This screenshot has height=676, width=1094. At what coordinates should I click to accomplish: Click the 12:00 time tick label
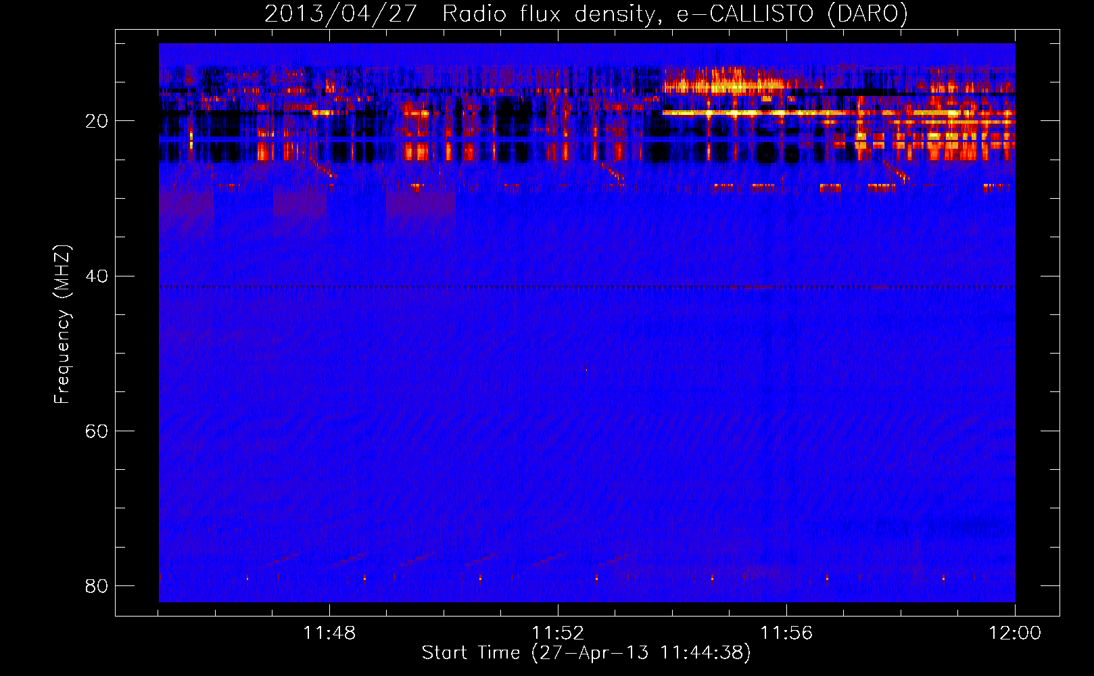[x=1015, y=633]
